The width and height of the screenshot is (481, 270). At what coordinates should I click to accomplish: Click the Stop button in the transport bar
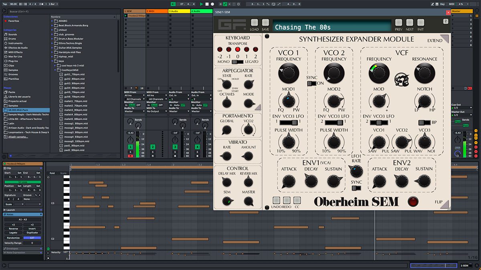tap(207, 4)
